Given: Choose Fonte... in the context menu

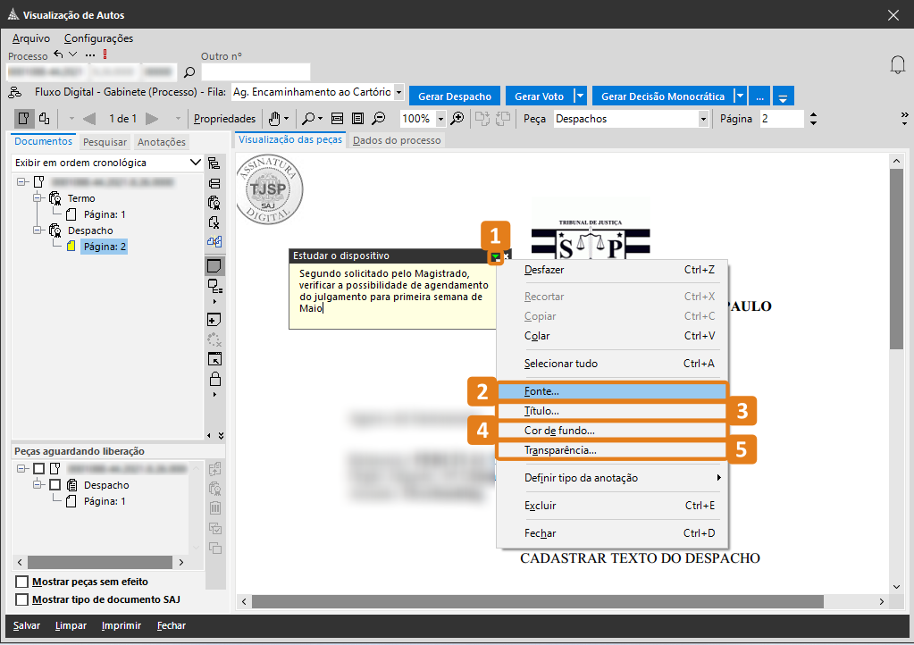Looking at the screenshot, I should coord(612,391).
